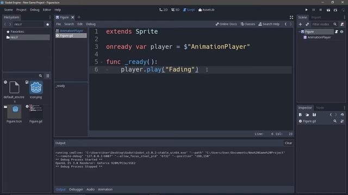
Task: Switch to the Script workspace
Action: (189, 10)
